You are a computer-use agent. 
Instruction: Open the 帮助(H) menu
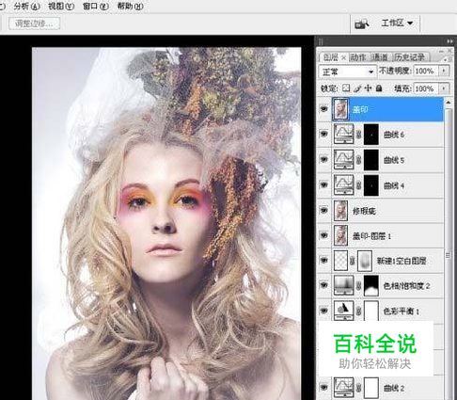(130, 7)
